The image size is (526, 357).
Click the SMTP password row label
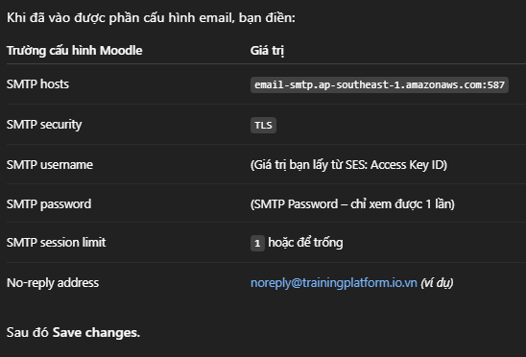pyautogui.click(x=49, y=204)
